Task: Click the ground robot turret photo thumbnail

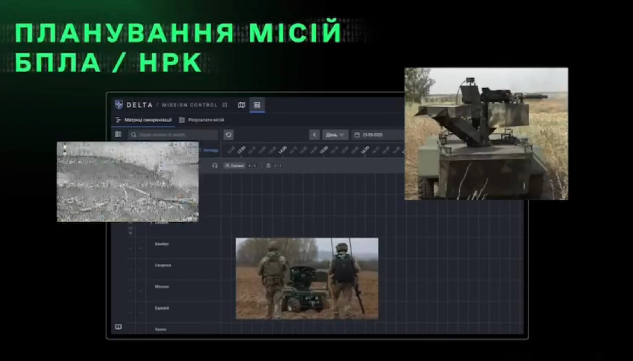Action: tap(486, 134)
